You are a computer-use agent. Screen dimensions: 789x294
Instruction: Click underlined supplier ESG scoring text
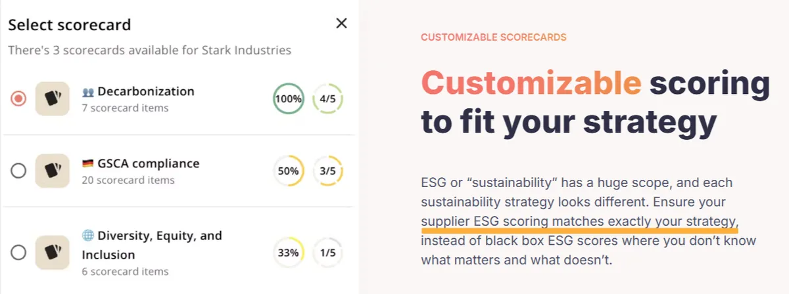[x=579, y=222]
